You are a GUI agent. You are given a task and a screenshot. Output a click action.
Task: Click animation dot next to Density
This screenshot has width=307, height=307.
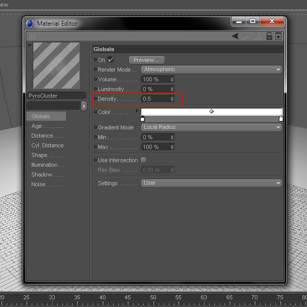point(95,98)
